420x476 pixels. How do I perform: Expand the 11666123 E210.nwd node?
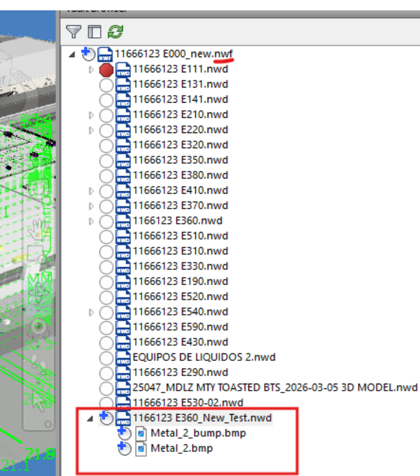point(91,115)
